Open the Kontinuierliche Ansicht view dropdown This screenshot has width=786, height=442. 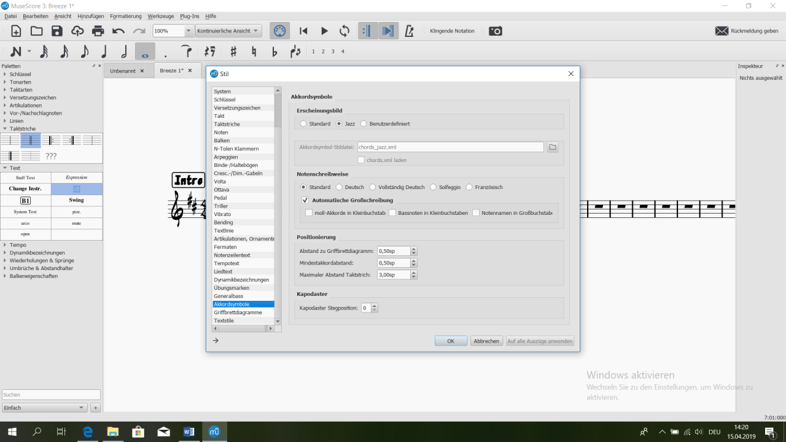click(228, 31)
